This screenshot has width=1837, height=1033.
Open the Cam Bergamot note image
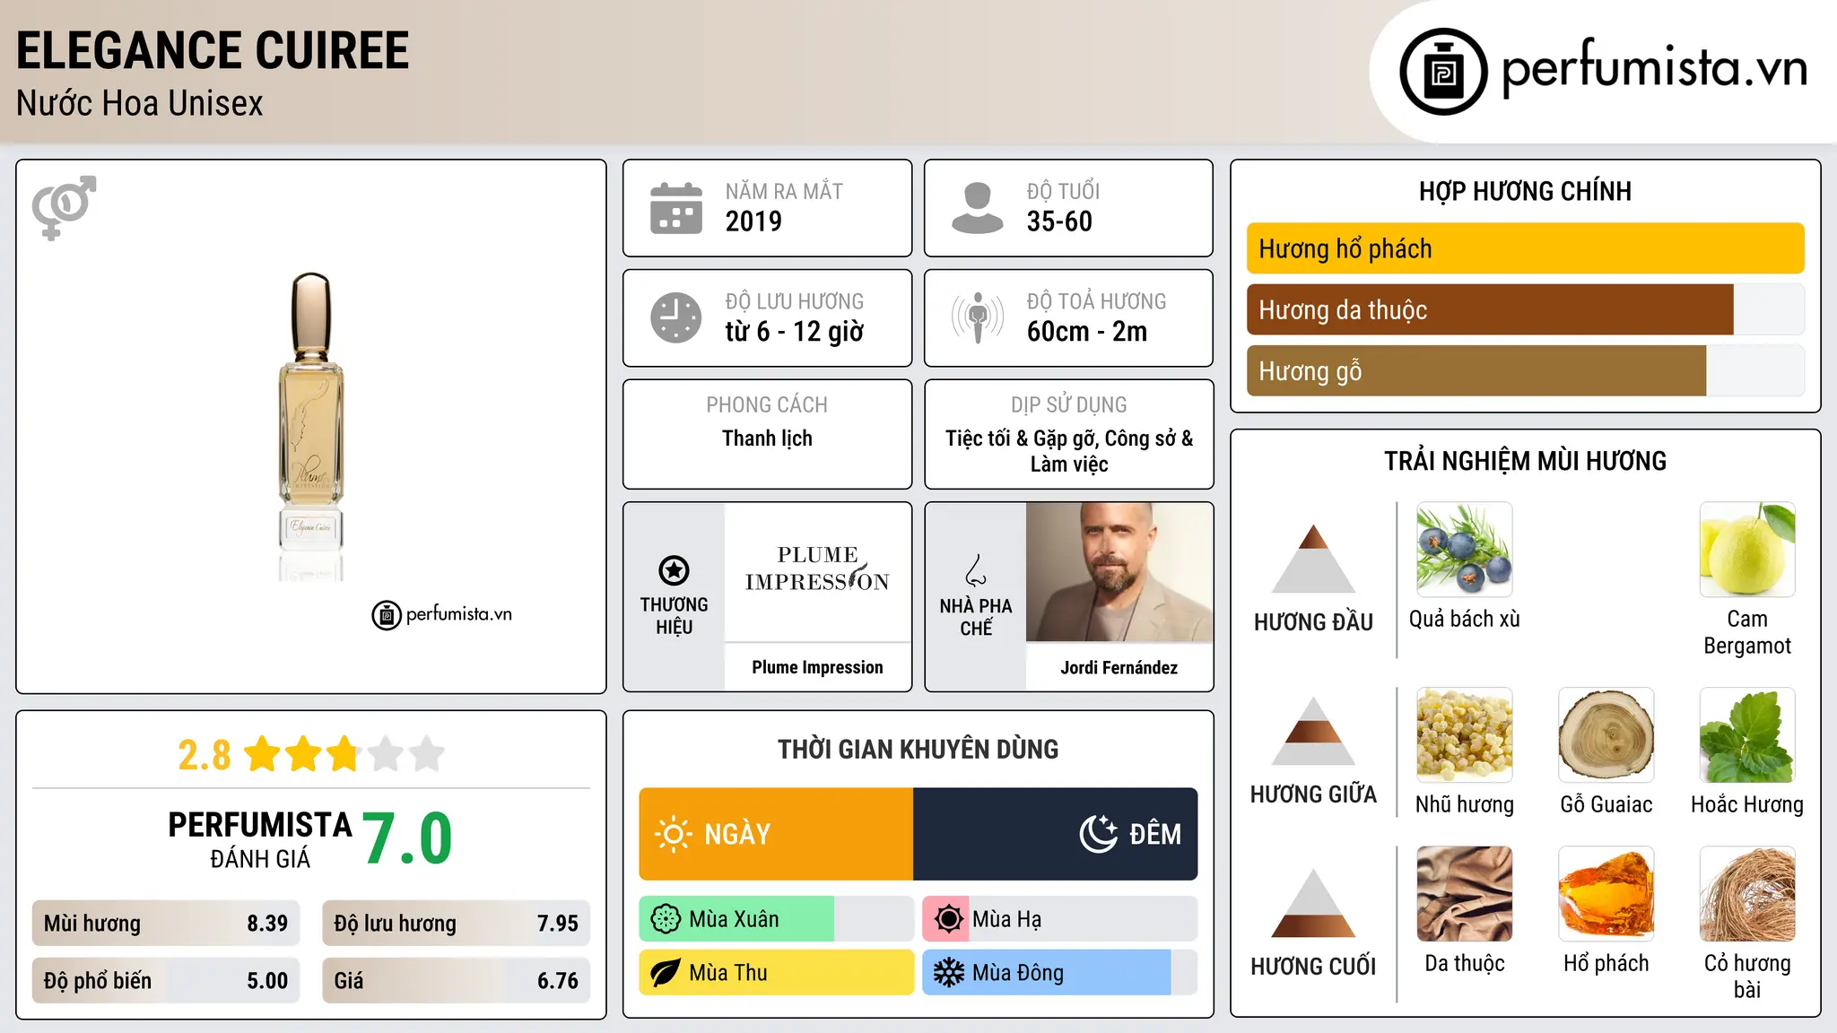(x=1747, y=550)
